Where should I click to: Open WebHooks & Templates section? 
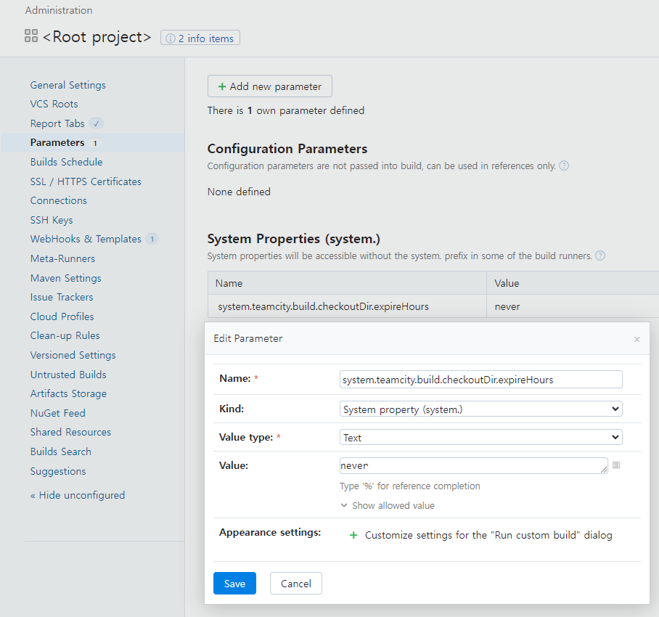point(86,239)
